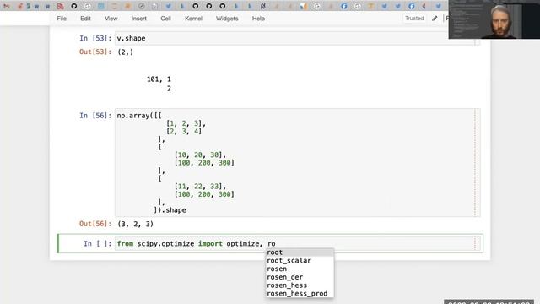Click the 'In [56]:' prompt
The height and width of the screenshot is (304, 540).
[x=95, y=116]
